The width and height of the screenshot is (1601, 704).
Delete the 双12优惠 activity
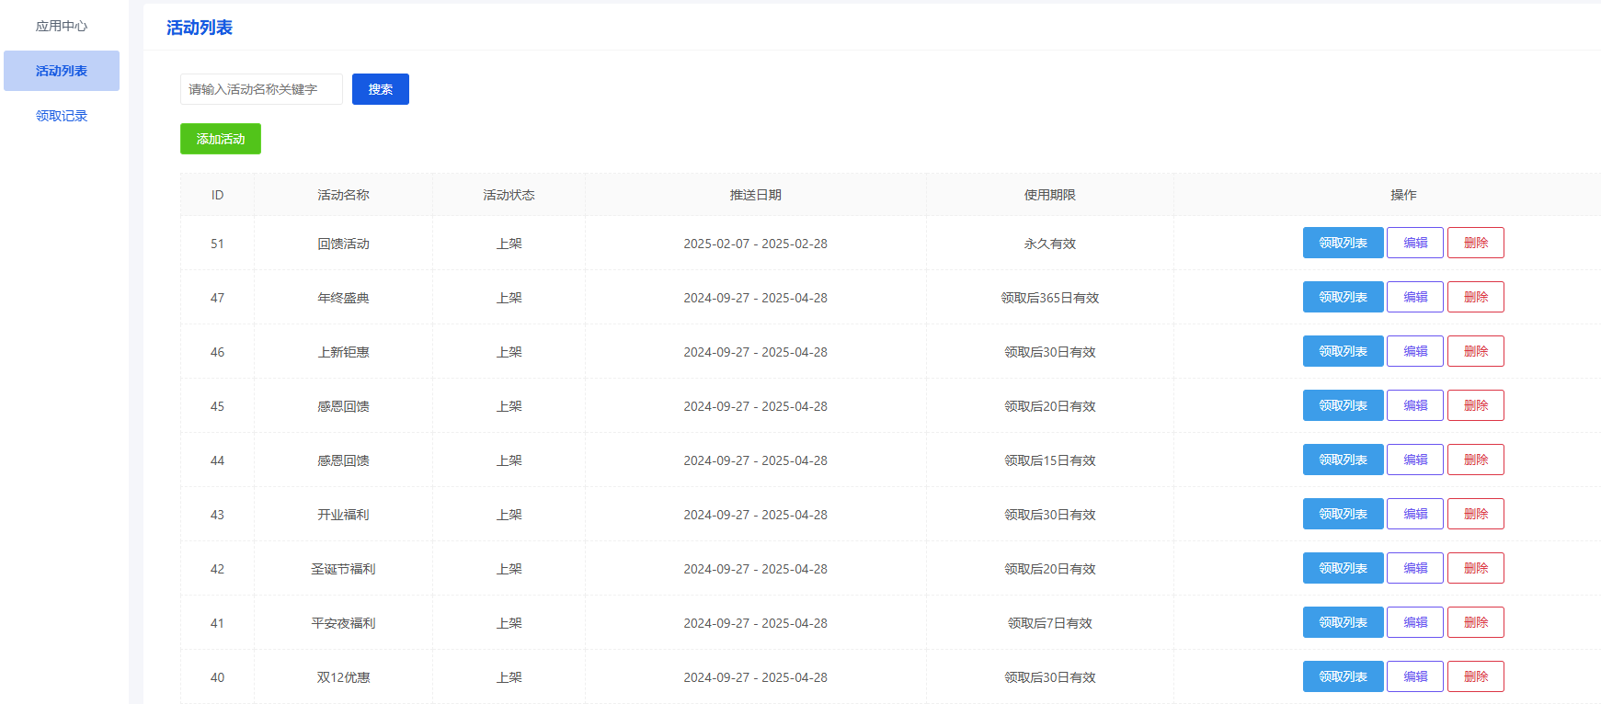(x=1475, y=676)
